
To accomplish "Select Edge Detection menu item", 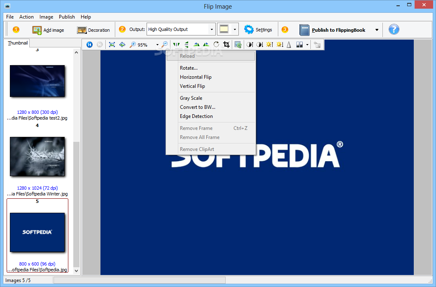I will coord(211,116).
